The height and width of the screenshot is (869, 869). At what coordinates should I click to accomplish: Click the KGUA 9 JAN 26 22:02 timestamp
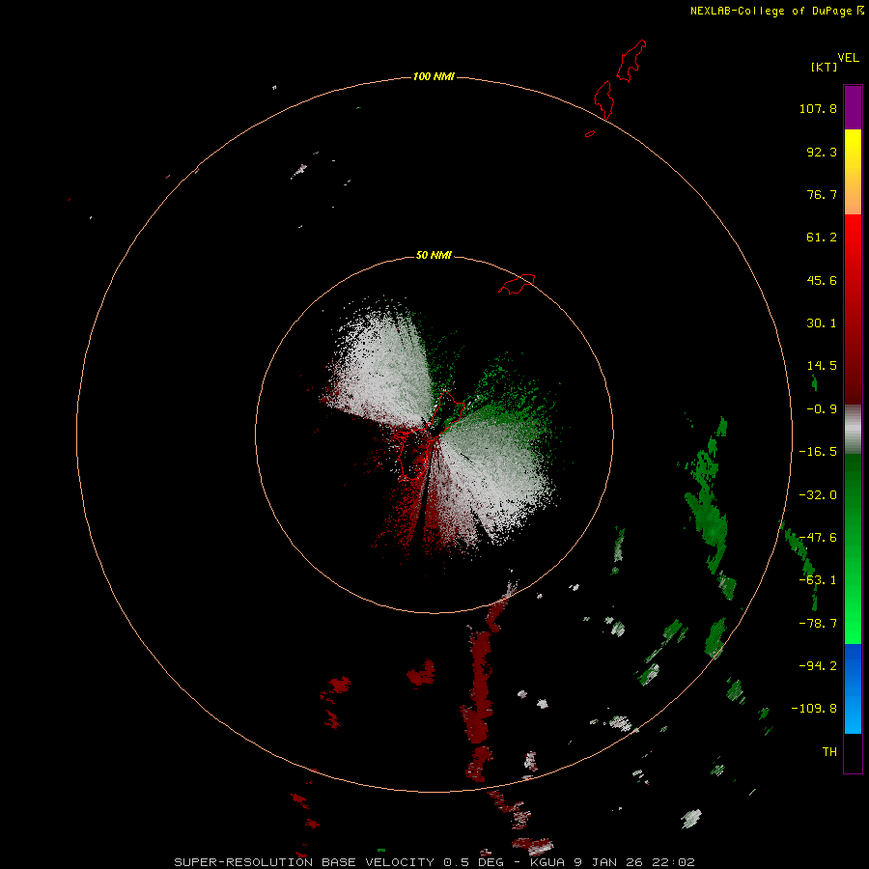click(x=612, y=862)
